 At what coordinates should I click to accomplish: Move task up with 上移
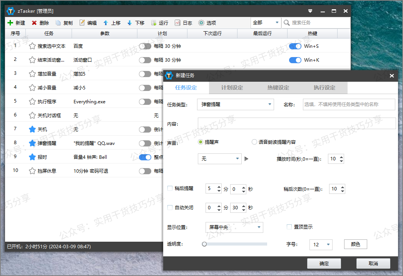pyautogui.click(x=112, y=22)
